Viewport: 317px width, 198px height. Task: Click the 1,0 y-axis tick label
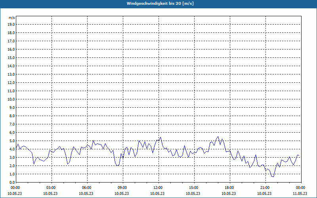tap(12, 174)
